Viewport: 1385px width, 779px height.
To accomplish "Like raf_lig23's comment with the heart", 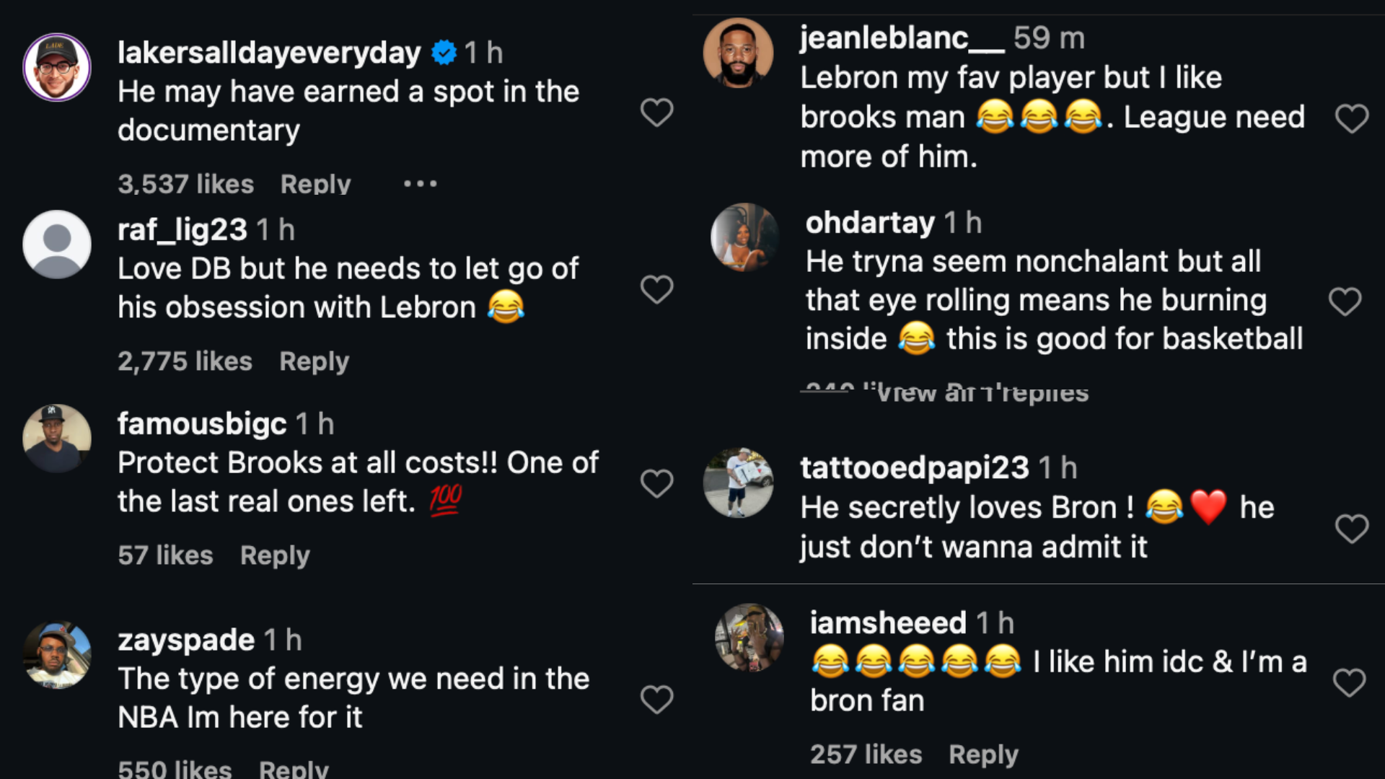I will 656,290.
